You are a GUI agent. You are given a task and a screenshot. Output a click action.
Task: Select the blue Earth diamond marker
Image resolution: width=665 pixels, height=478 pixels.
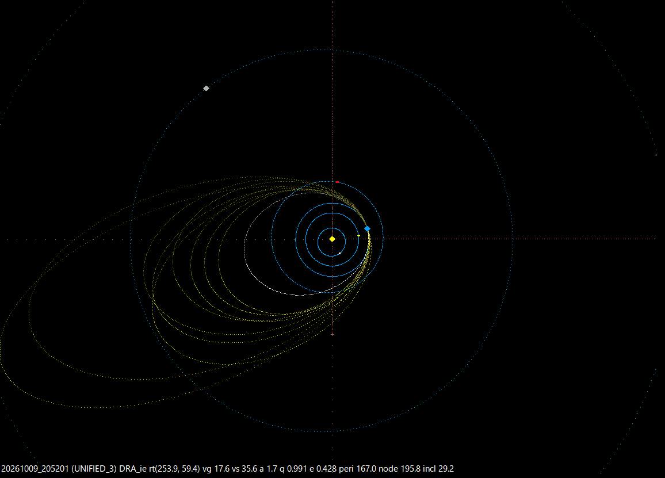coord(367,229)
